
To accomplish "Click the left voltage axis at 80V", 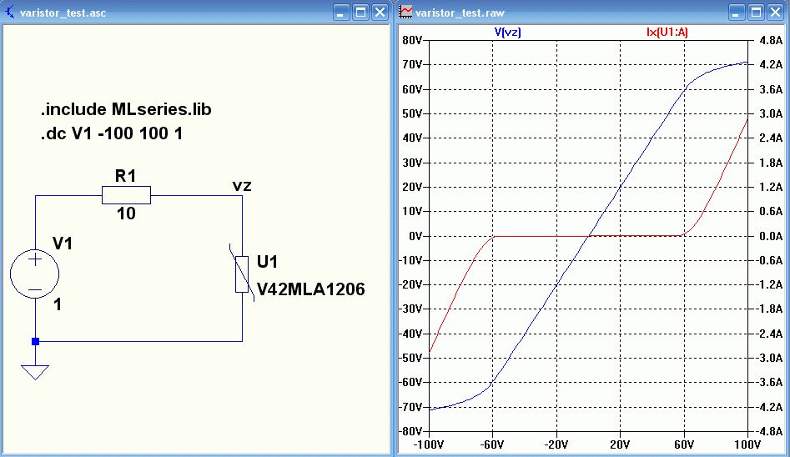I will click(x=412, y=40).
